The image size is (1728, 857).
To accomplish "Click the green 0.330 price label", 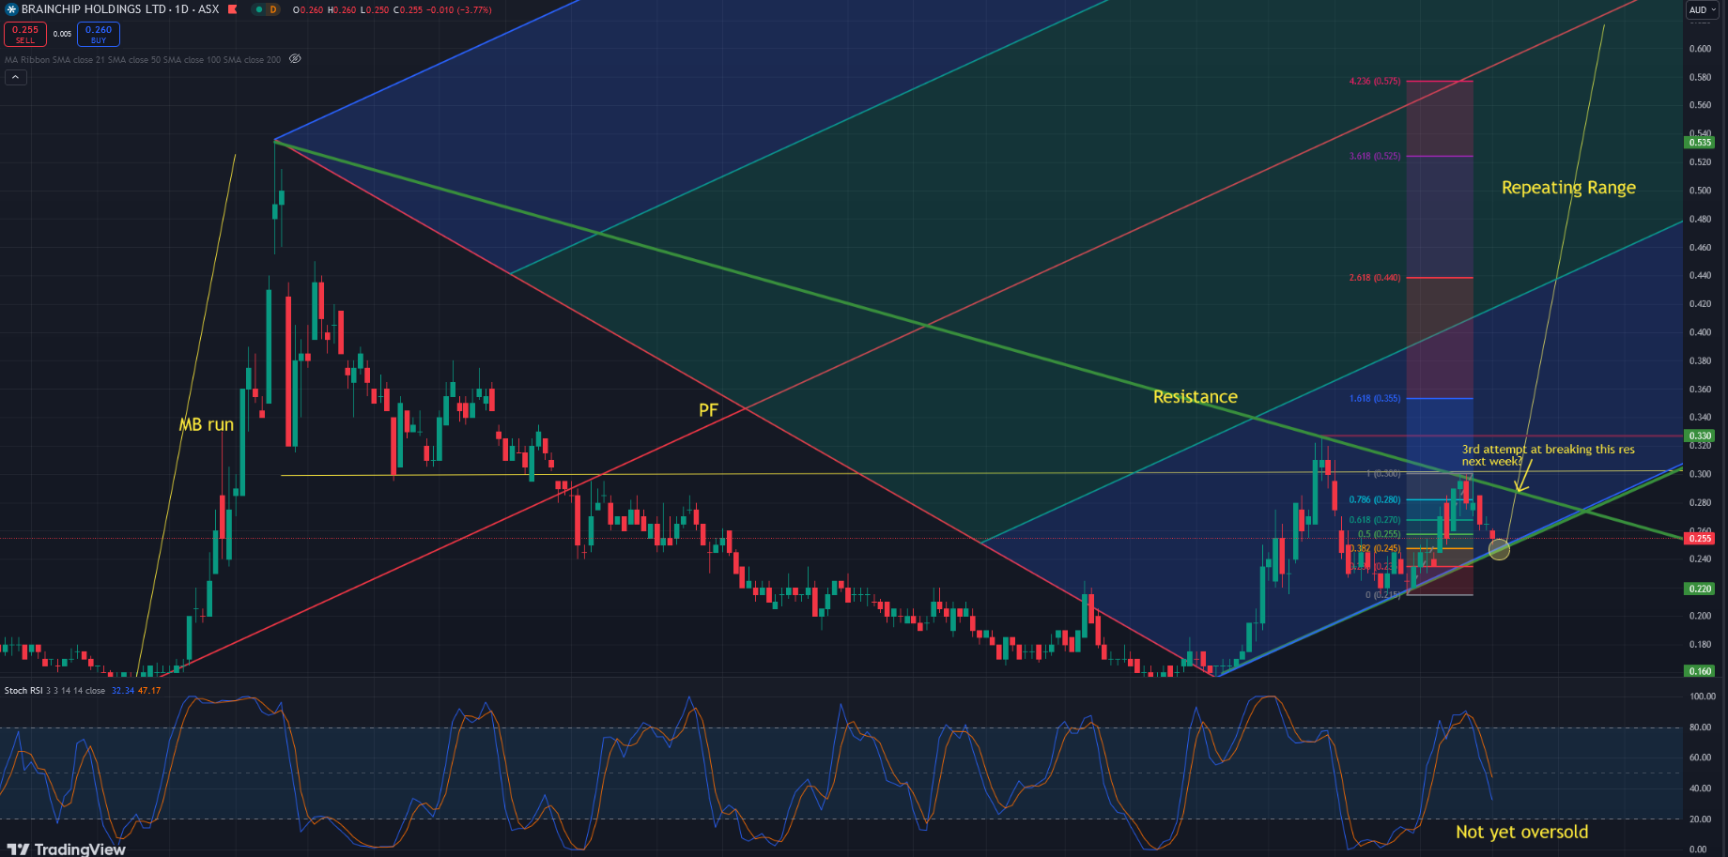I will pos(1701,436).
